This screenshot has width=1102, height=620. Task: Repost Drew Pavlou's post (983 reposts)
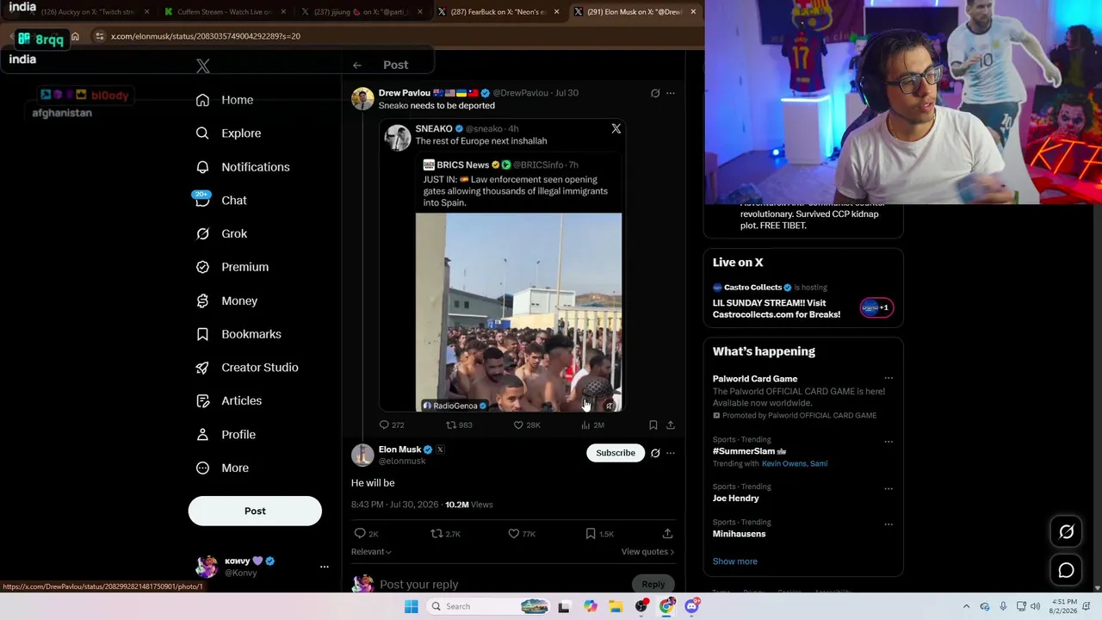coord(459,425)
